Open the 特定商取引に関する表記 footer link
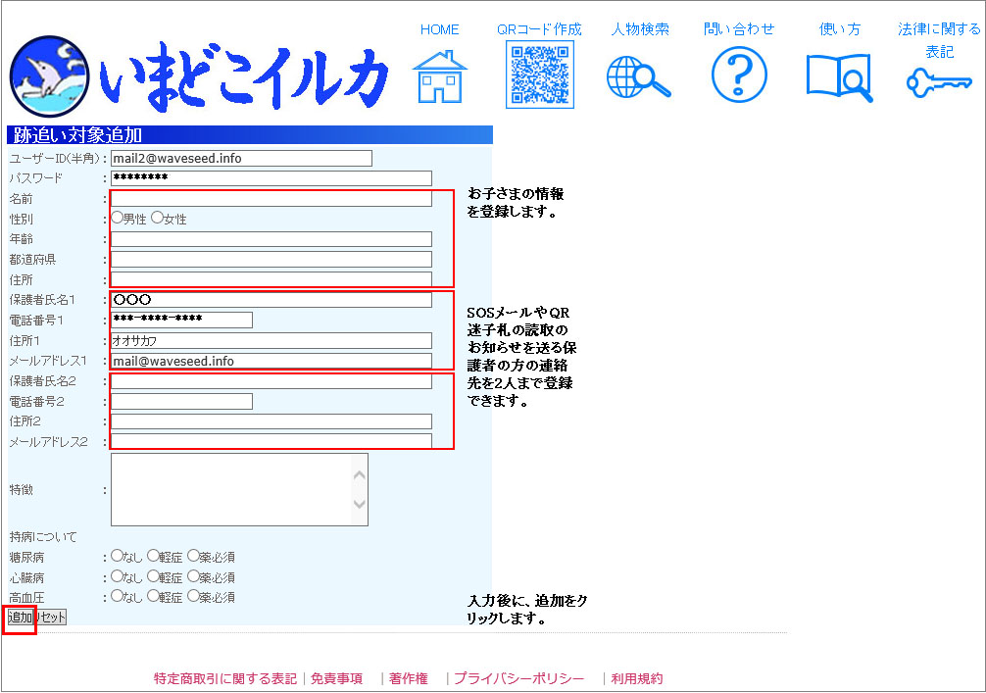 225,678
